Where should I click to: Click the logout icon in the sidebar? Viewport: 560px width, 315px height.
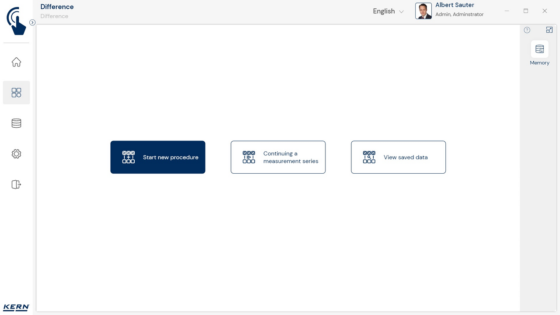point(16,185)
